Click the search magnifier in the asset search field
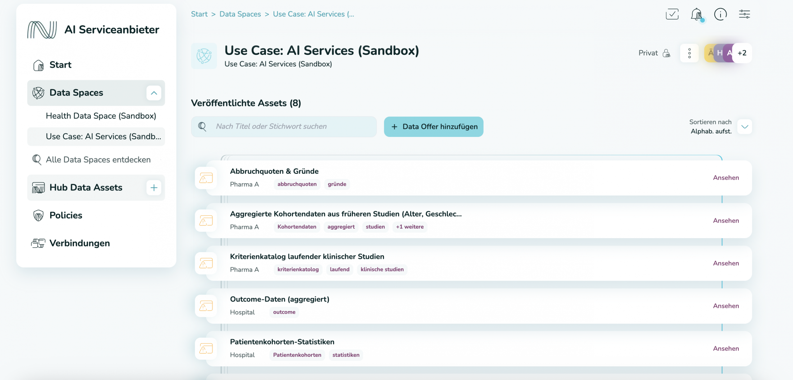The height and width of the screenshot is (380, 793). pos(203,126)
